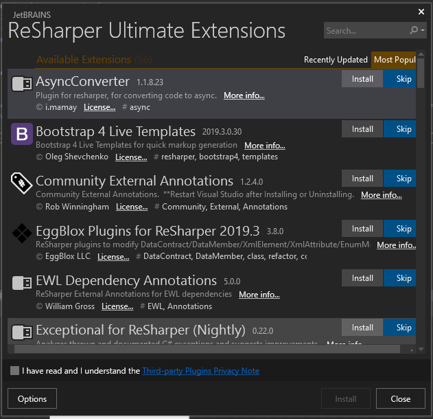Click the search magnifier icon
Viewport: 433px width, 419px height.
[x=414, y=30]
